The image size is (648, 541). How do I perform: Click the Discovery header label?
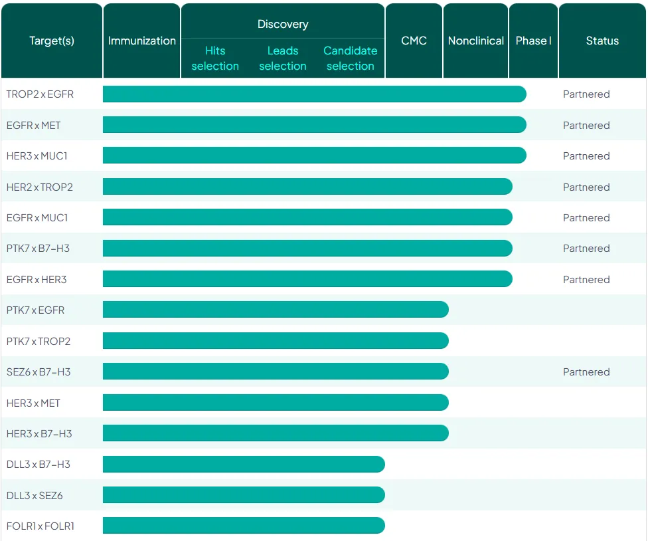tap(283, 24)
